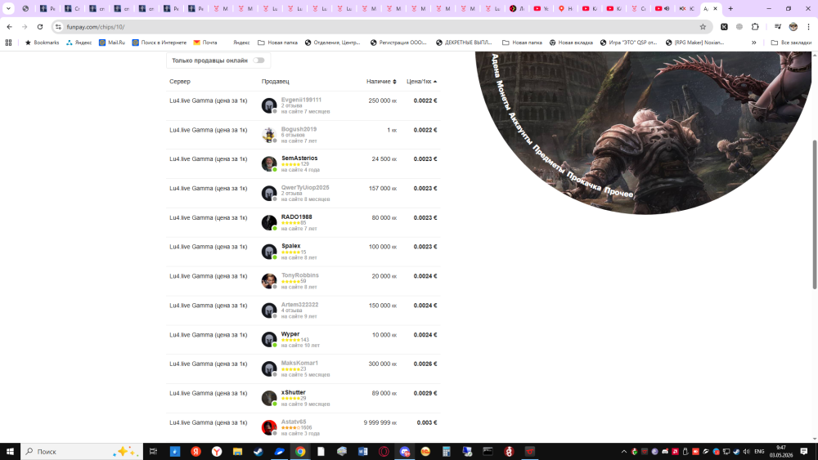Open the tab search dropdown arrow
Image resolution: width=818 pixels, height=460 pixels.
point(8,8)
